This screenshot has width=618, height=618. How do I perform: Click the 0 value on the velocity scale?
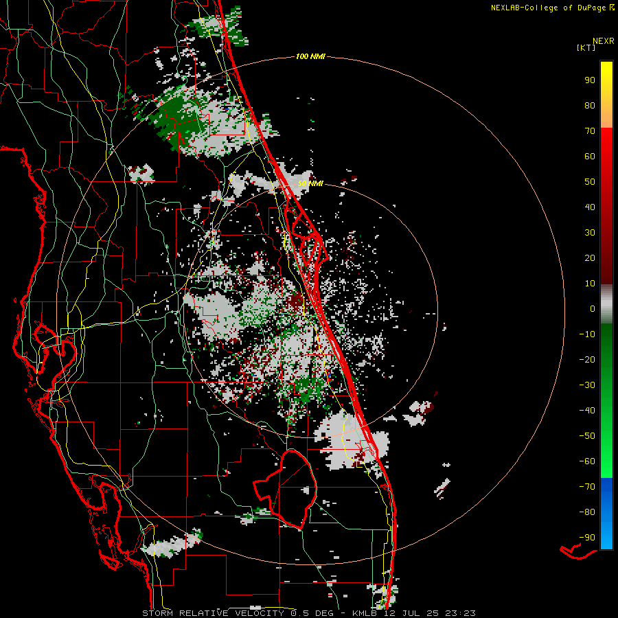593,309
